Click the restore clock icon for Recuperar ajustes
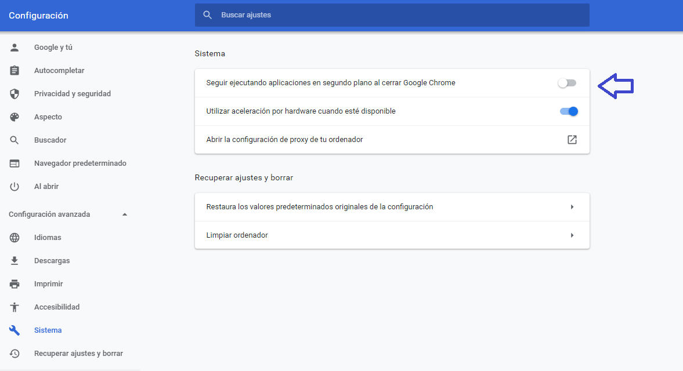 [15, 354]
